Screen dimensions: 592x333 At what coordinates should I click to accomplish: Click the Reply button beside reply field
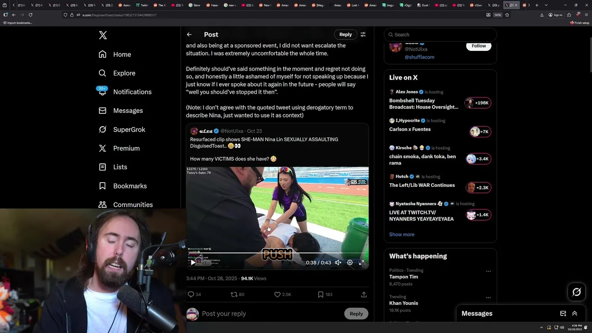[x=356, y=314]
